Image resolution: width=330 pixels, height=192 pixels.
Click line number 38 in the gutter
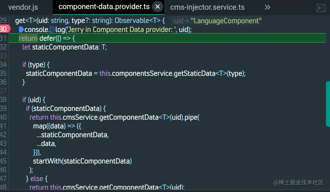3,100
